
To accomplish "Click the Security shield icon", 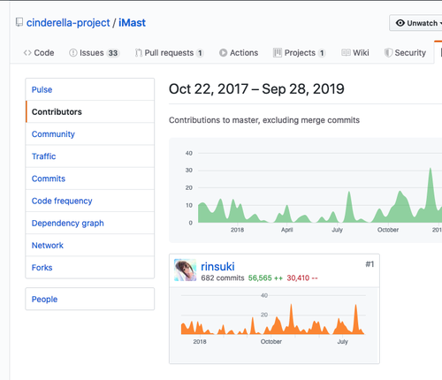I will [x=388, y=53].
